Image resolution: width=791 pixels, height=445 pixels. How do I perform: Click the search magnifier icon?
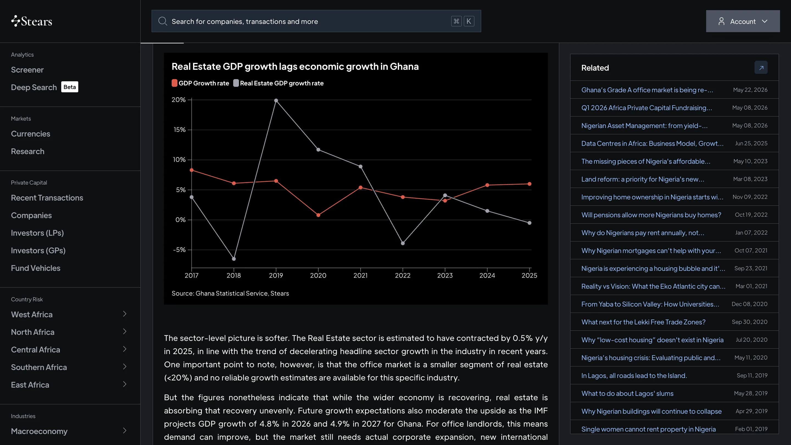[162, 21]
